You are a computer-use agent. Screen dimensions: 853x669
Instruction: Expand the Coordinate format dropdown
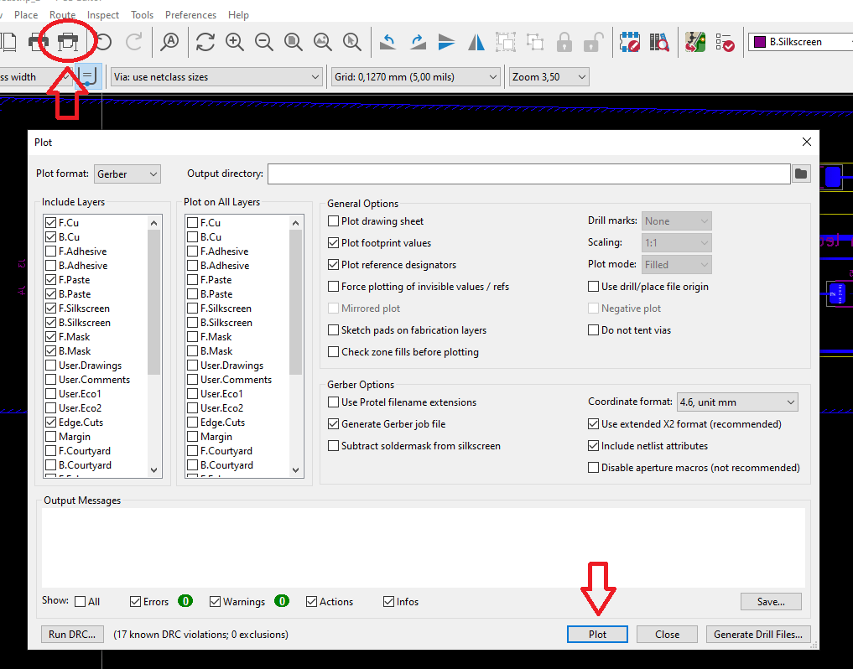(736, 402)
